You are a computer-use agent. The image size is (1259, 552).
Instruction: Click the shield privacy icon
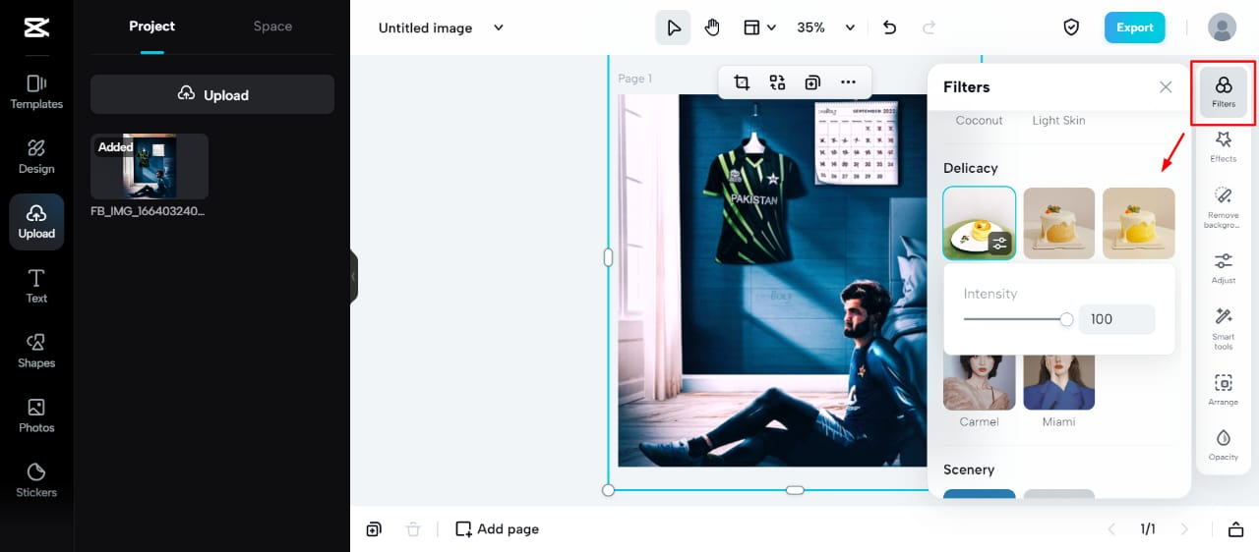[1072, 28]
